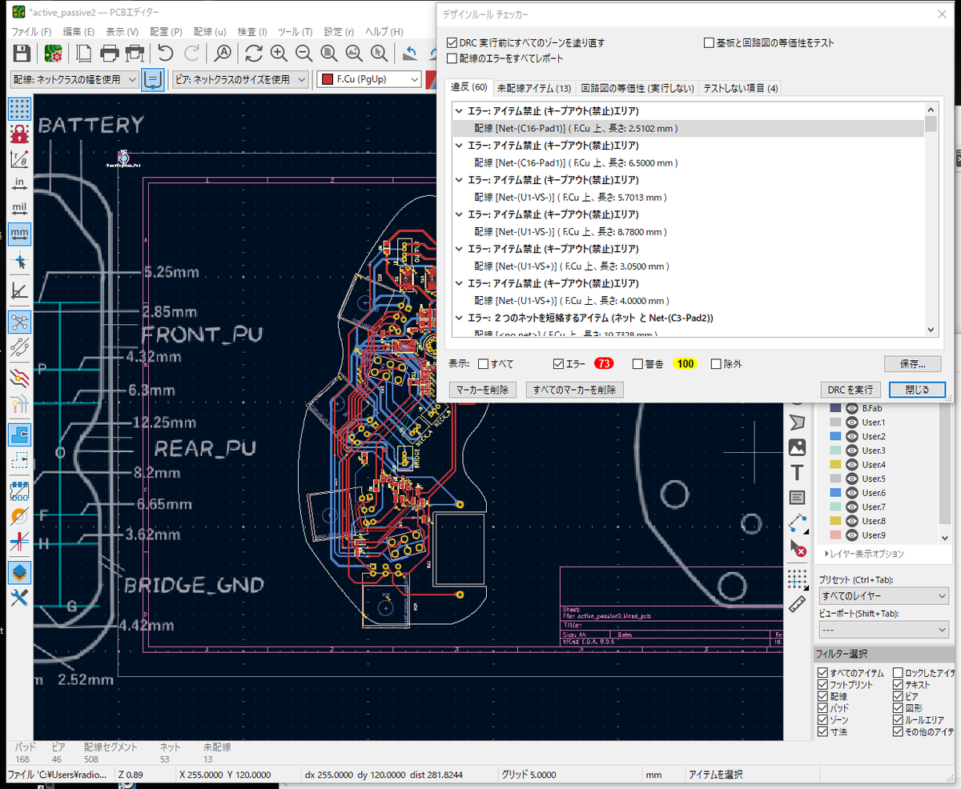Select the Add Image tool
This screenshot has width=961, height=789.
797,447
